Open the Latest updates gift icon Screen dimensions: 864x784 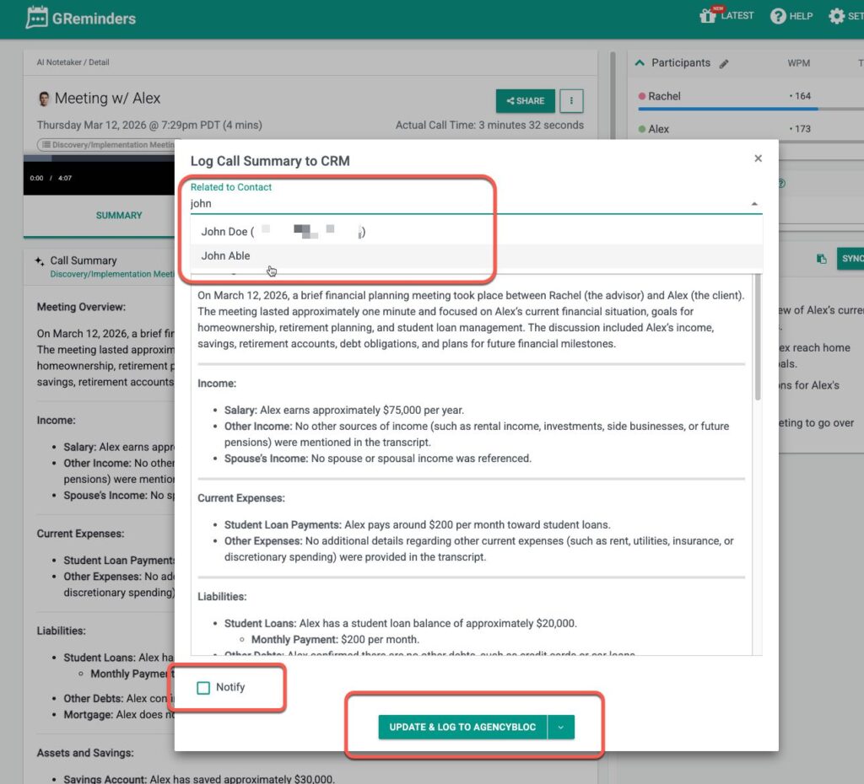[708, 16]
